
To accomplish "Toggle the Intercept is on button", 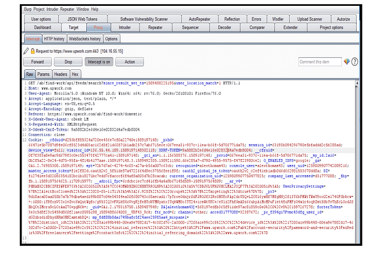I will (99, 62).
